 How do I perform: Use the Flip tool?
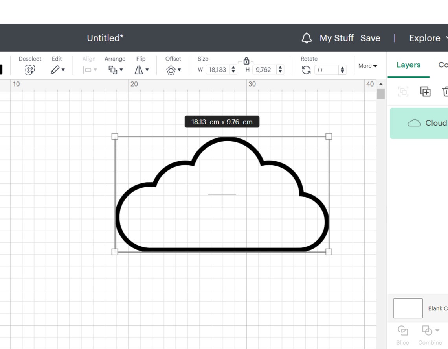coord(140,70)
